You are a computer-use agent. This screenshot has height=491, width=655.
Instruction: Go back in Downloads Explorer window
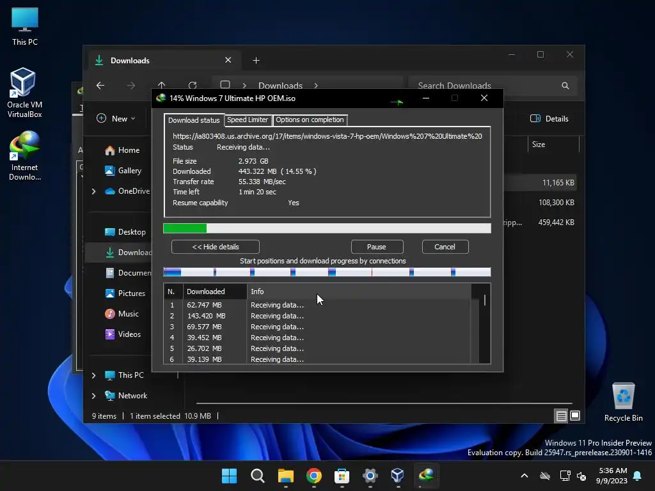[100, 86]
